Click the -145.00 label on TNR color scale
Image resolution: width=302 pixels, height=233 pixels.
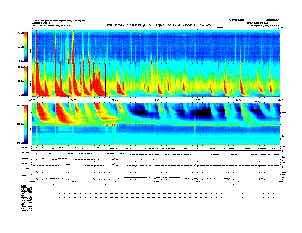[x=20, y=143]
